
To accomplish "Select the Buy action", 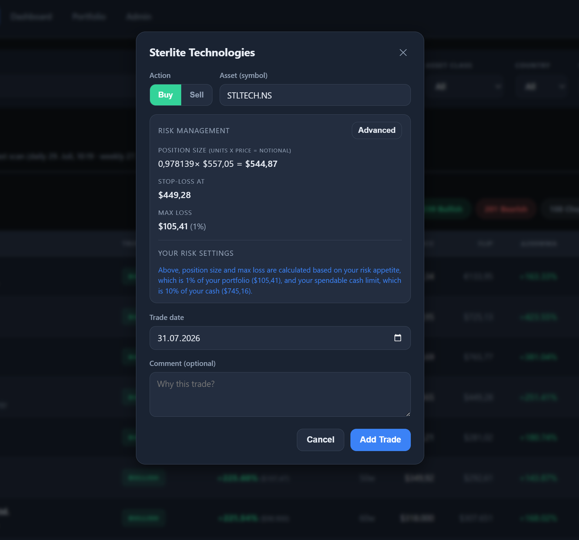I will click(x=165, y=95).
